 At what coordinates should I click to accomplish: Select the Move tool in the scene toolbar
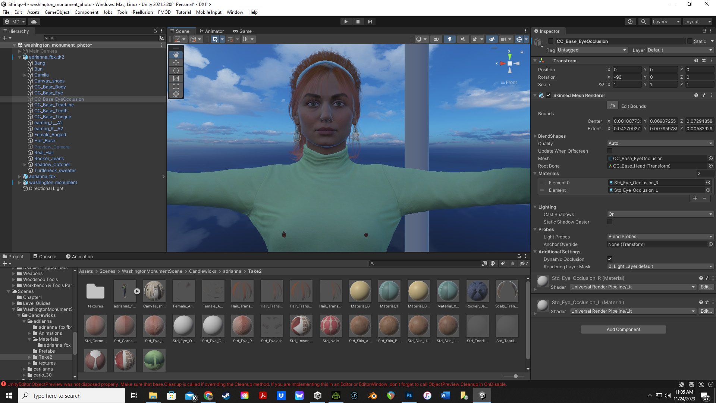(176, 63)
